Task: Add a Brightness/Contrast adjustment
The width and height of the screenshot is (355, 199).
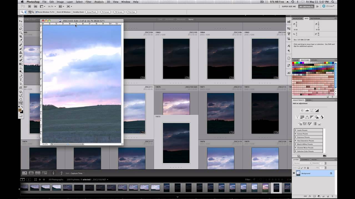Action: 302,110
